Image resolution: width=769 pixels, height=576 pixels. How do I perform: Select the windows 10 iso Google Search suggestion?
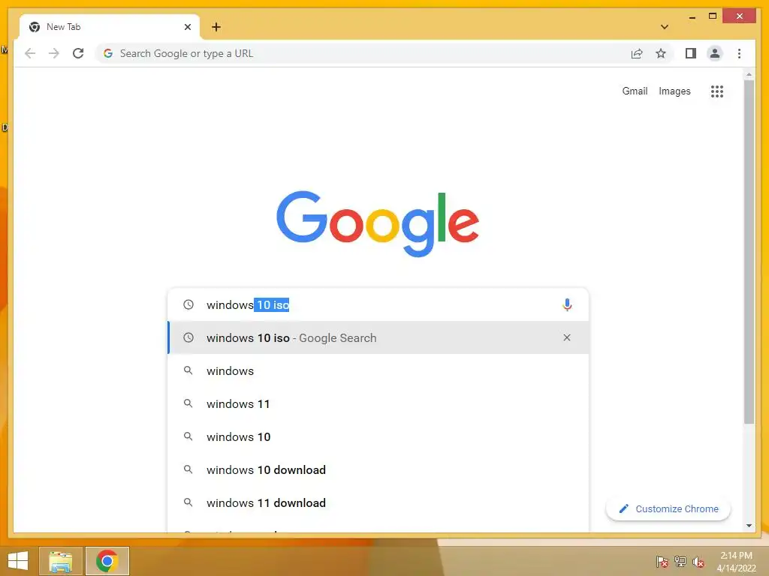click(378, 337)
